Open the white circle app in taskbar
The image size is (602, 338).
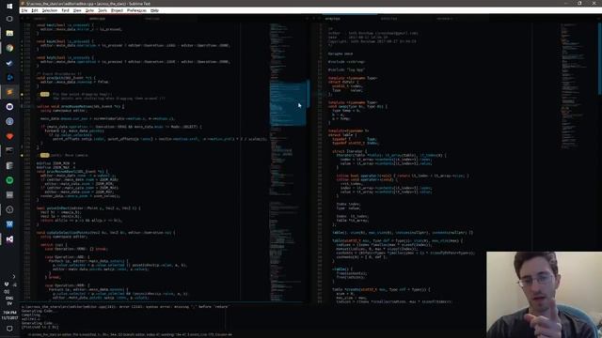point(9,106)
